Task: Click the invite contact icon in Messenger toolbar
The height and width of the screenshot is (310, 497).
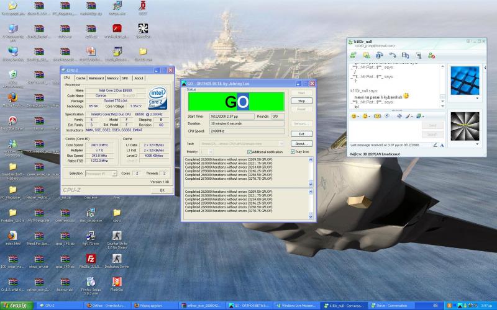Action: [353, 55]
